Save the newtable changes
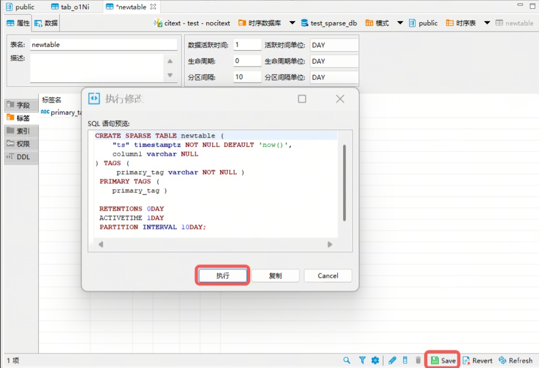Viewport: 539px width, 368px height. point(444,361)
